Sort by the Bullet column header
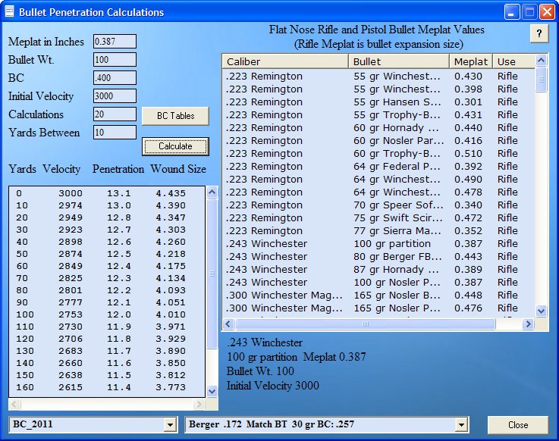This screenshot has width=559, height=441. pyautogui.click(x=398, y=61)
